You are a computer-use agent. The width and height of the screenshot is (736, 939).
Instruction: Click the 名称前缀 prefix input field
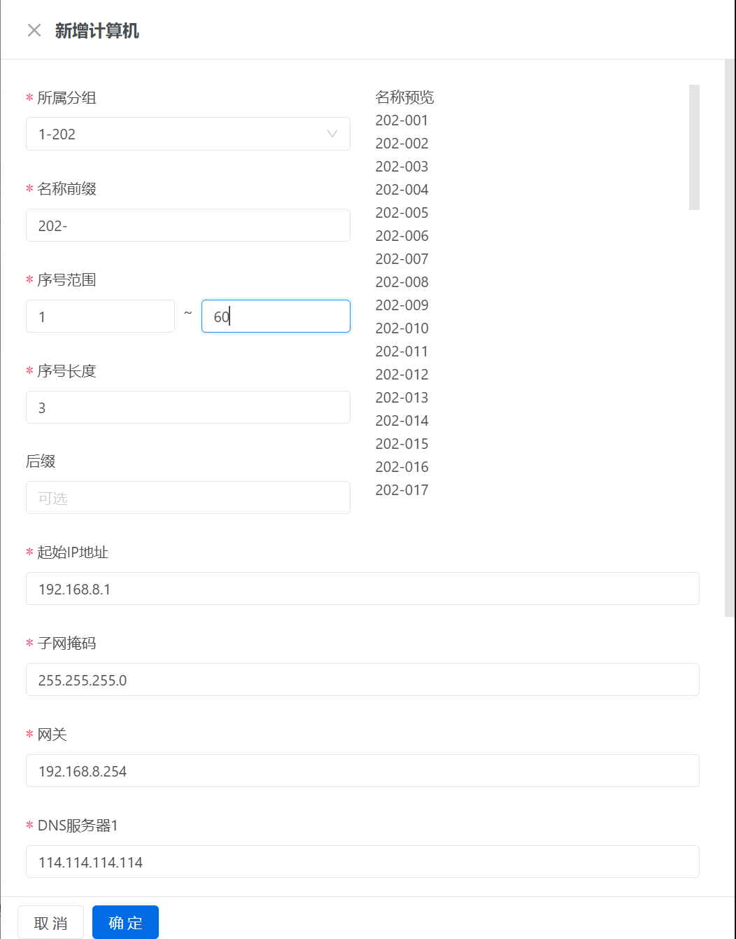[187, 225]
